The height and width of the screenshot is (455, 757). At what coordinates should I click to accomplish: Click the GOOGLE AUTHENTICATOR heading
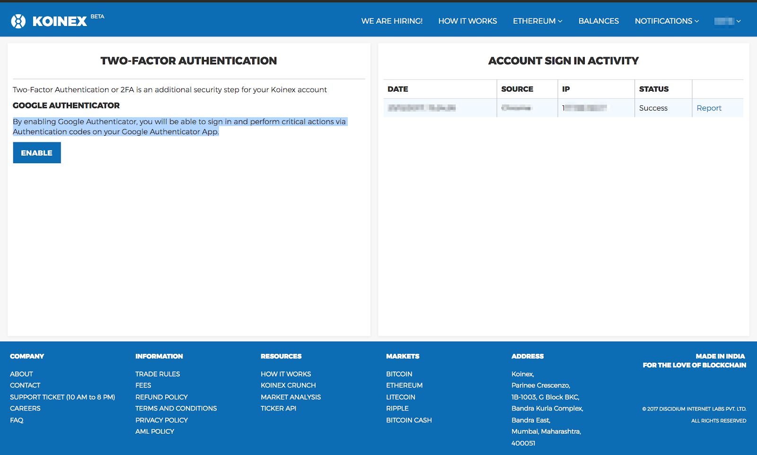(x=66, y=105)
